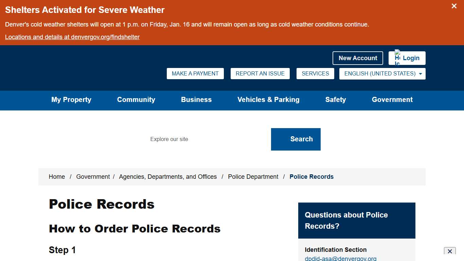Open the Safety navigation menu
This screenshot has width=464, height=261.
click(x=335, y=100)
